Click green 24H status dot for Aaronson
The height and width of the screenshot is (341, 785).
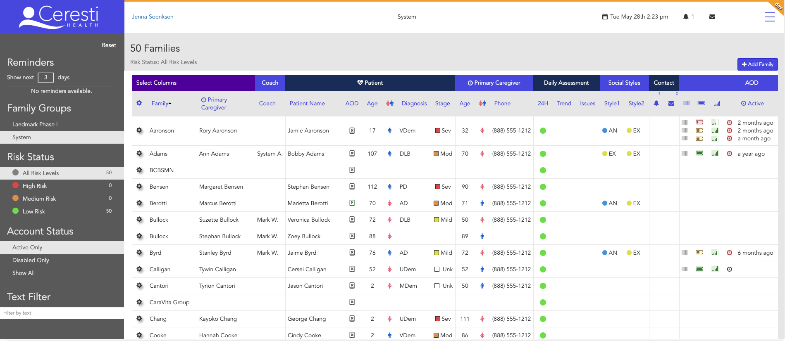coord(543,130)
